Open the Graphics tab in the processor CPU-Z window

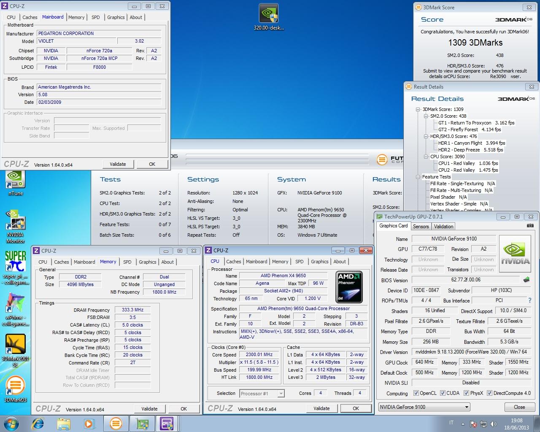coord(320,262)
